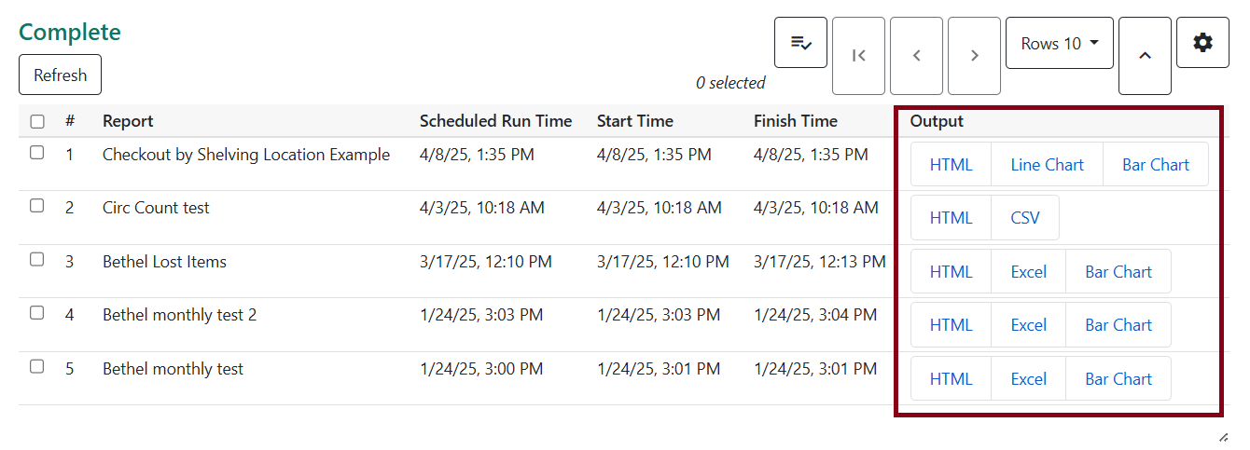Download Excel for row 5 Bethel monthly test

tap(1029, 378)
